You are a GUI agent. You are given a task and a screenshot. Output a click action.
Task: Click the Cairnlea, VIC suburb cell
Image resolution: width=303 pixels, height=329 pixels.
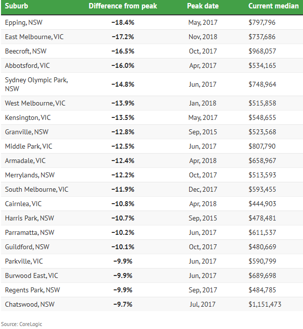click(23, 204)
